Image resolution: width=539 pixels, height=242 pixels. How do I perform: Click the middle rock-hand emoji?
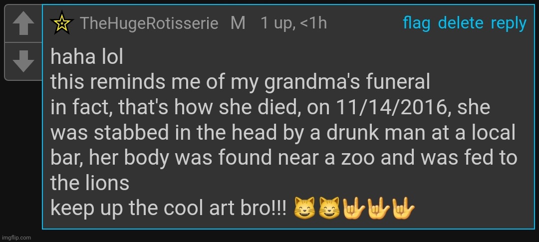click(x=378, y=207)
